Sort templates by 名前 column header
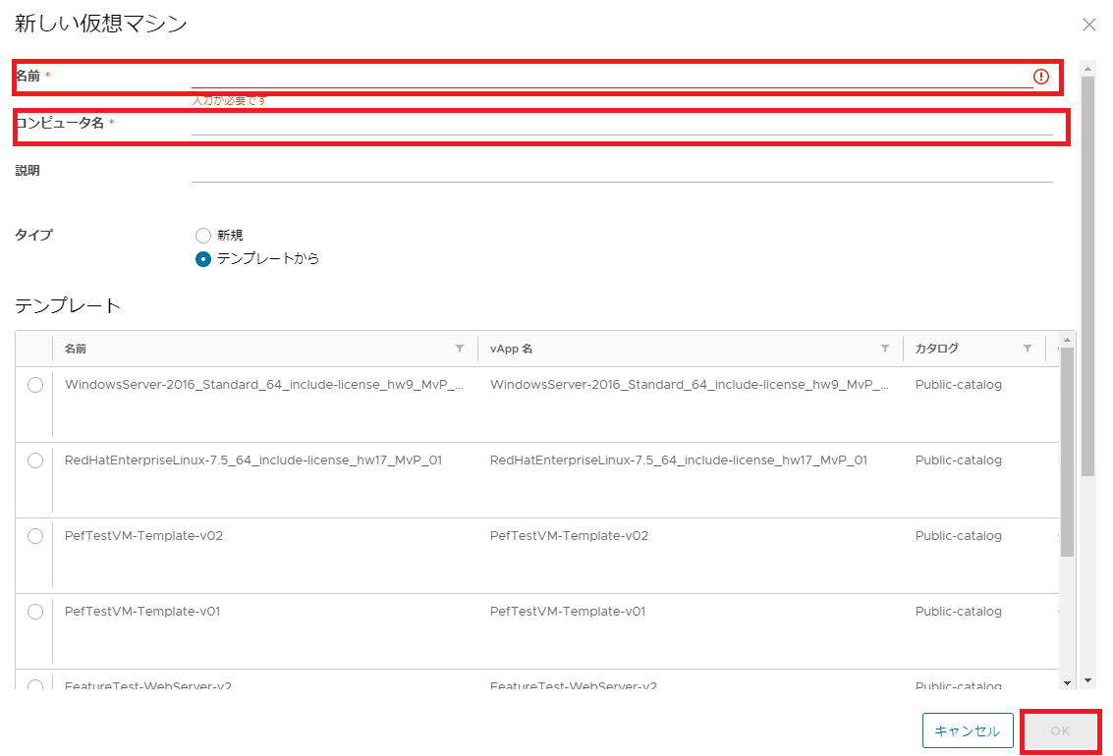Screen dimensions: 1113x756 (x=76, y=349)
